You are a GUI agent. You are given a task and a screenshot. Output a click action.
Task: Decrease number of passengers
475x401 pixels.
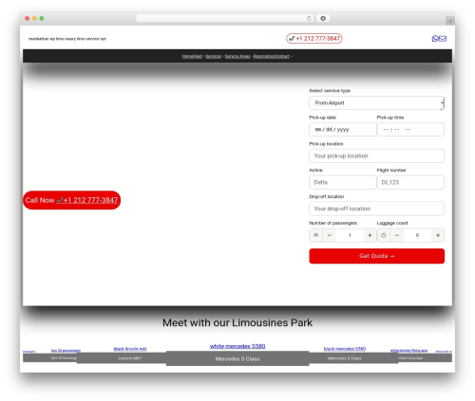330,235
